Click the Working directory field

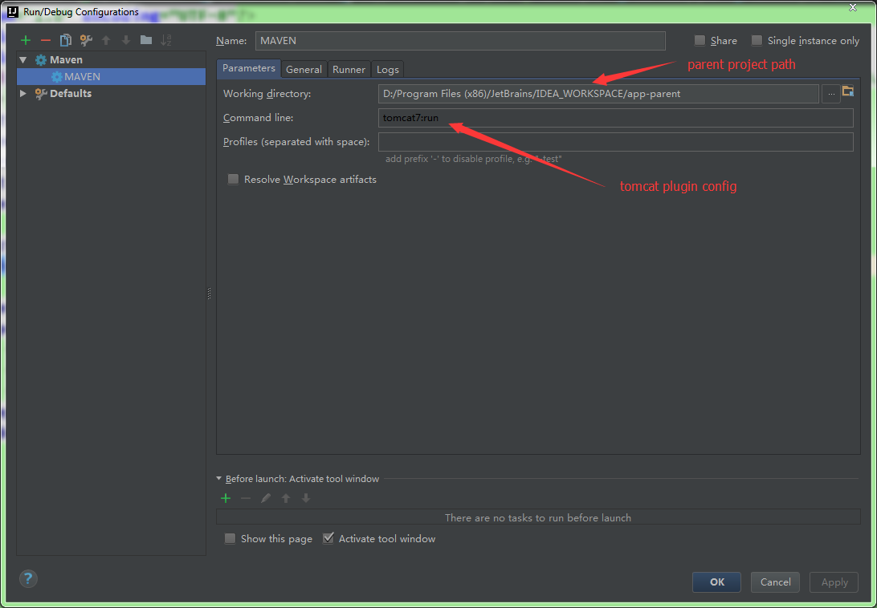[x=599, y=94]
